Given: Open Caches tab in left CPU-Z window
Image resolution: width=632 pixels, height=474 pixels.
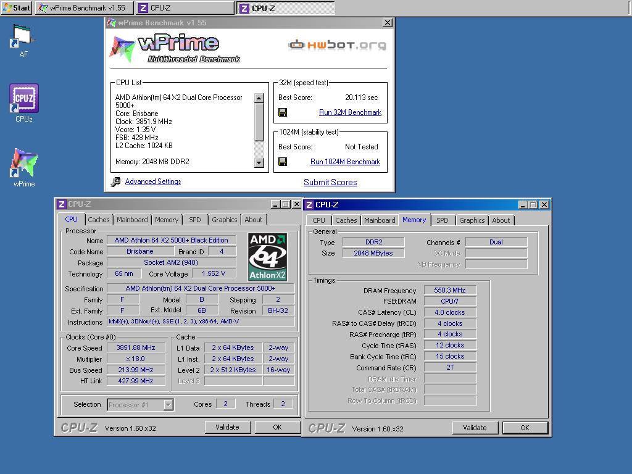Looking at the screenshot, I should [x=98, y=220].
